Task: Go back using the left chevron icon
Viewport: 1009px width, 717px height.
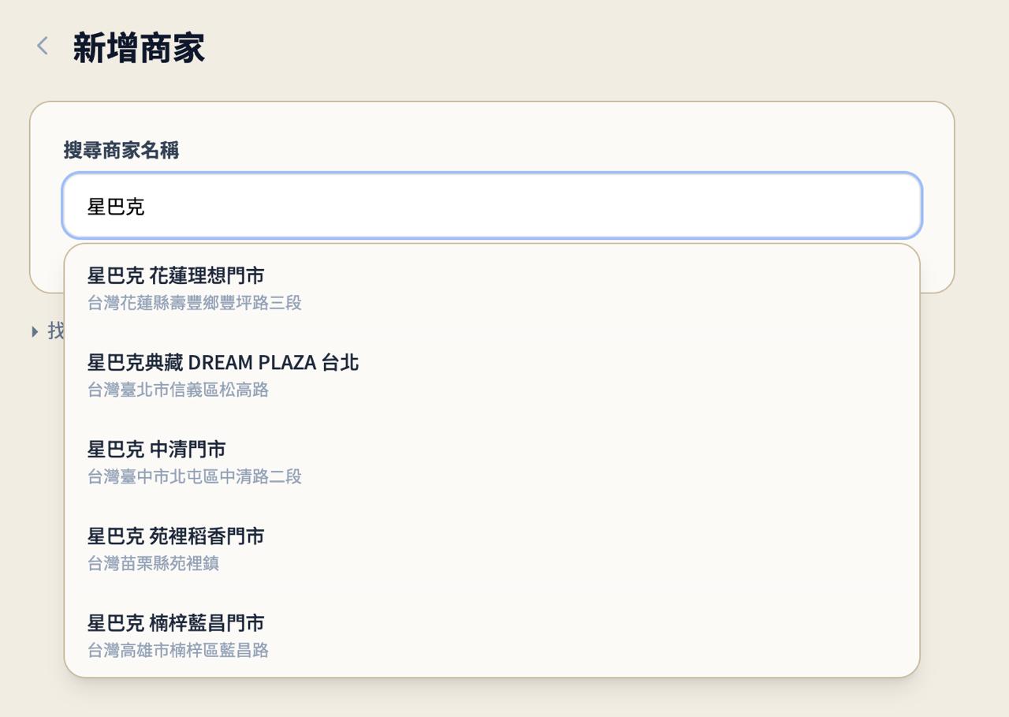Action: pyautogui.click(x=43, y=47)
